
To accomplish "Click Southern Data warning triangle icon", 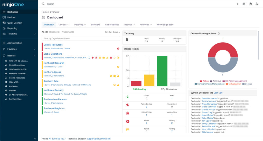I will 118,85.
